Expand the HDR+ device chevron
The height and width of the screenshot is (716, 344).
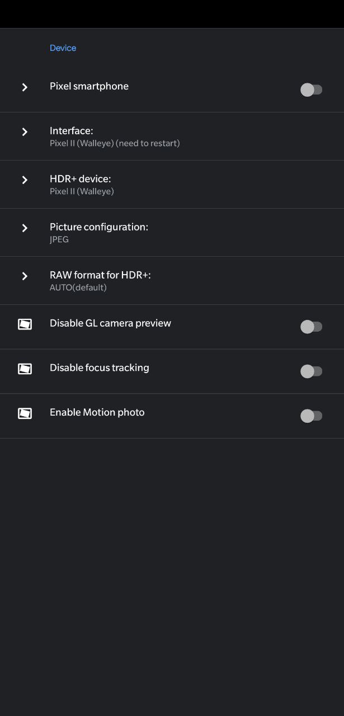point(25,180)
